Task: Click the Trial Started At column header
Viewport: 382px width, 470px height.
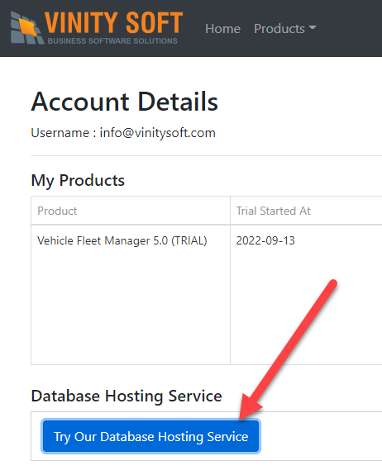Action: (x=306, y=211)
